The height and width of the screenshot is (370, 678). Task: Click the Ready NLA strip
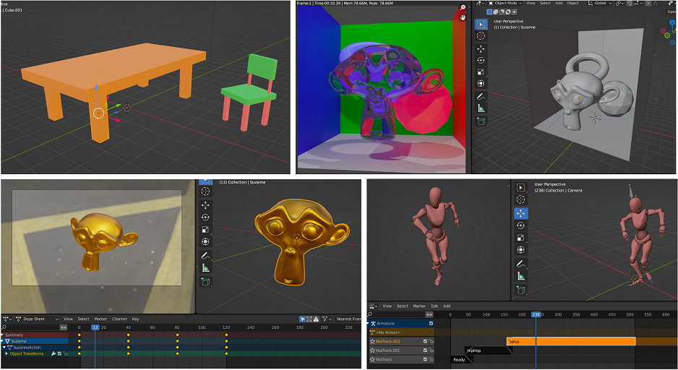click(463, 360)
